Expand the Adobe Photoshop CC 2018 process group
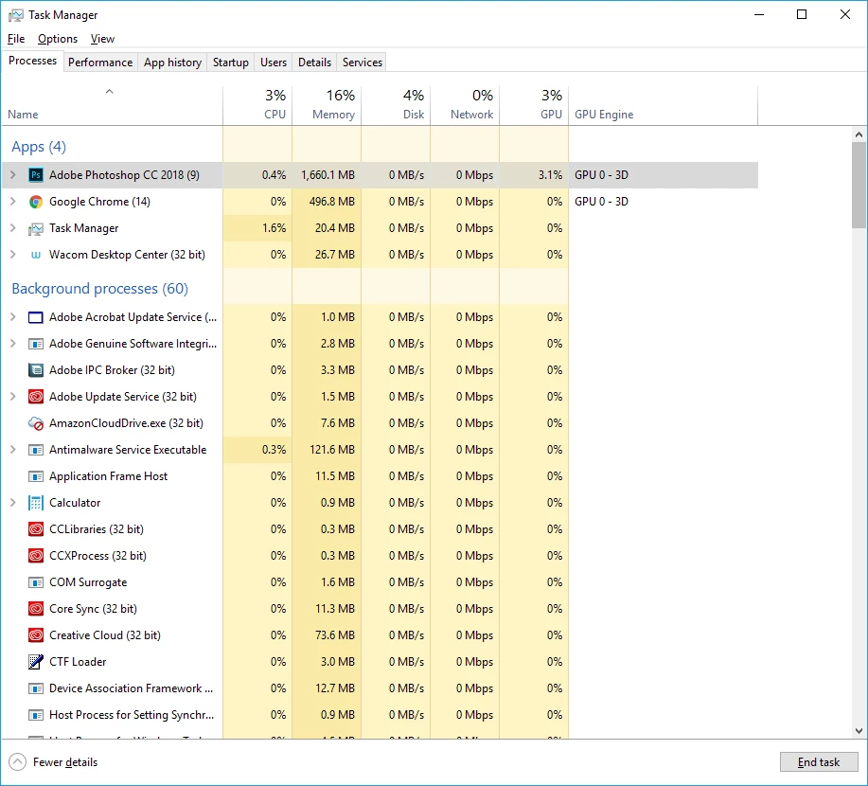The width and height of the screenshot is (868, 786). coord(12,175)
